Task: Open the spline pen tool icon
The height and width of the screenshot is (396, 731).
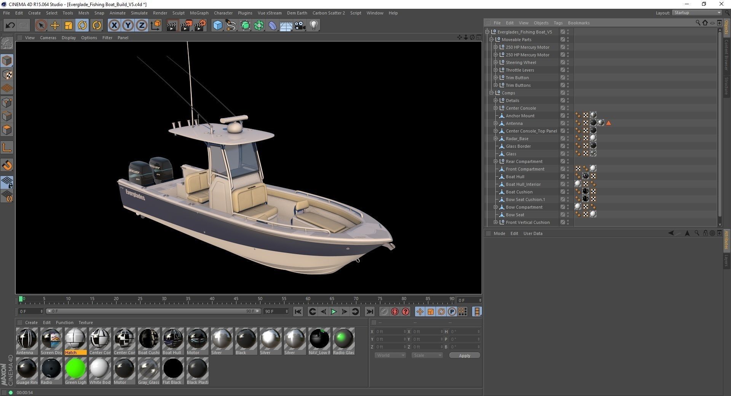Action: click(x=231, y=26)
